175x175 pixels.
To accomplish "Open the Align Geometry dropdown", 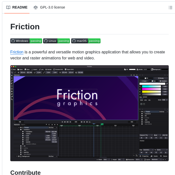I will (148, 150).
